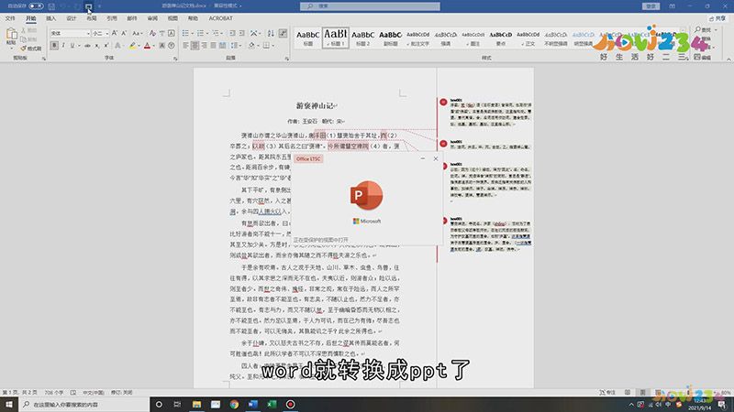Click the Grow Font icon

tap(115, 33)
